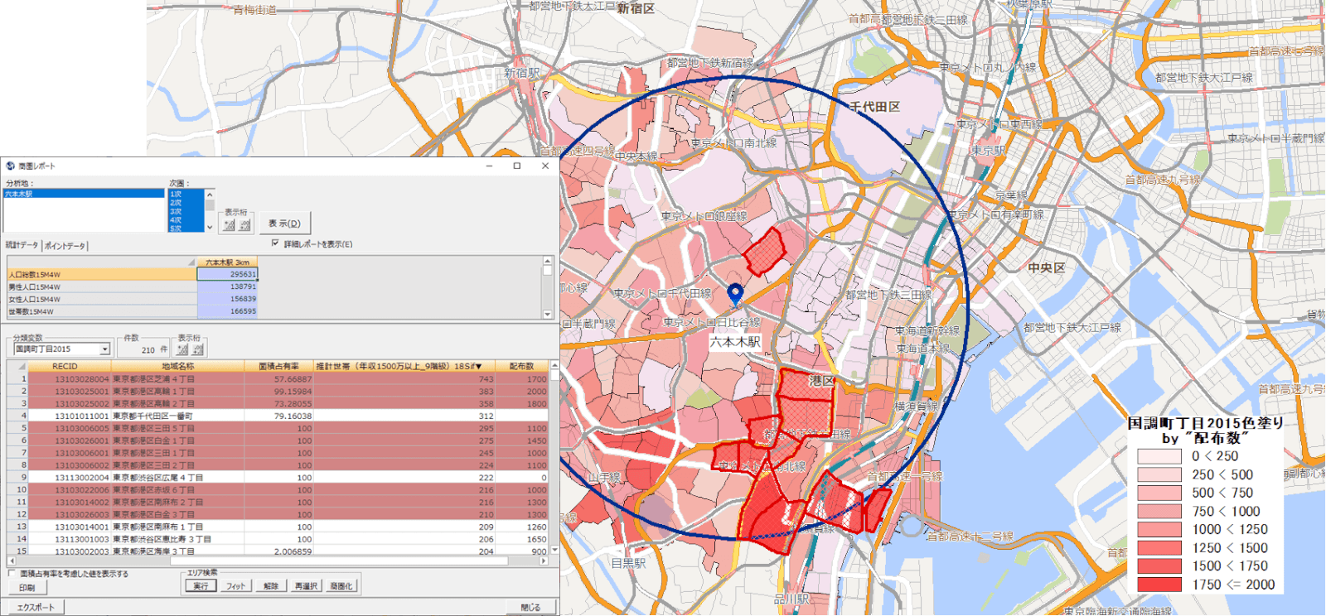Click the 再選択 button

306,585
